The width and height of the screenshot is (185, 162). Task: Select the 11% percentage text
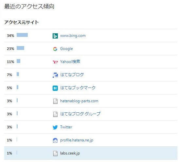[10, 62]
